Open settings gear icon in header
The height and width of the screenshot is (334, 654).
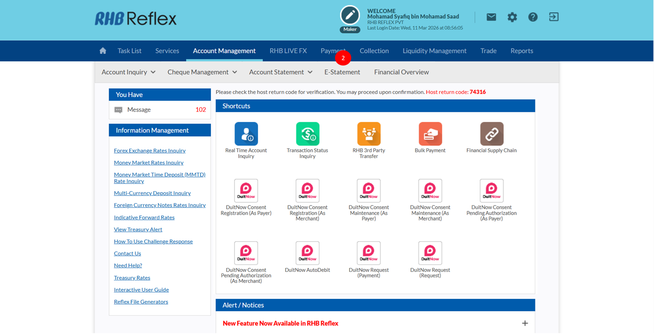tap(512, 17)
